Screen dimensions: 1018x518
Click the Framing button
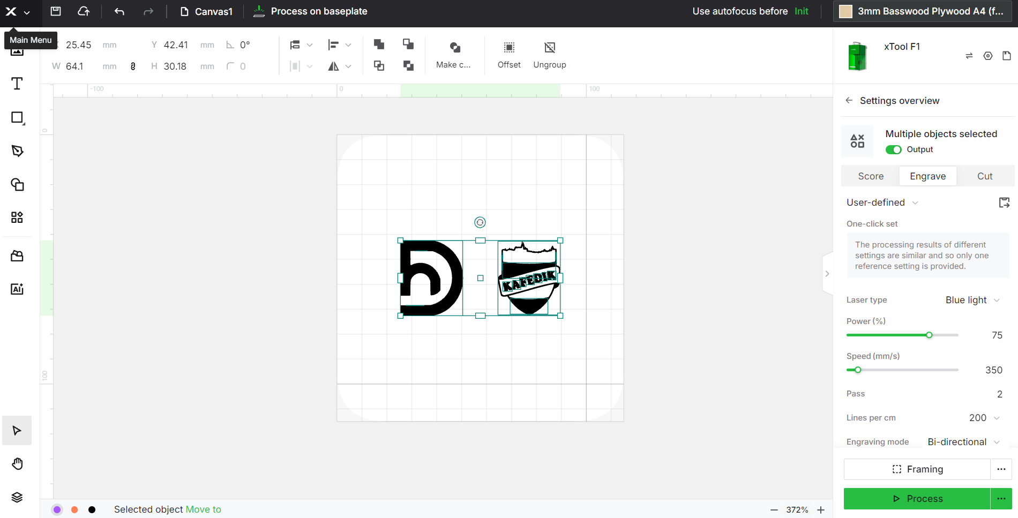pyautogui.click(x=917, y=469)
